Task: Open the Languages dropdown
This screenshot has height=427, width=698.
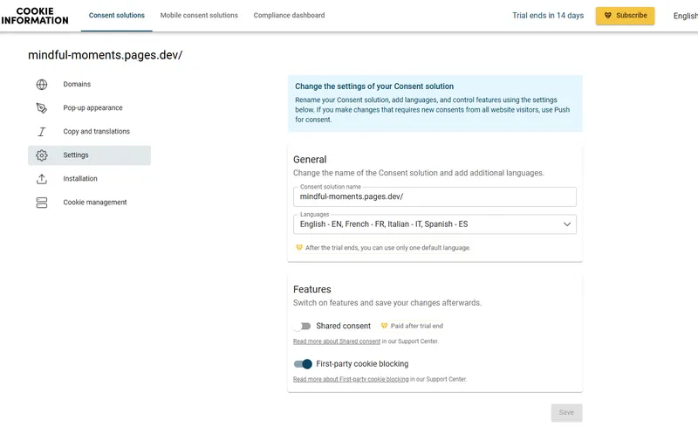Action: (435, 224)
